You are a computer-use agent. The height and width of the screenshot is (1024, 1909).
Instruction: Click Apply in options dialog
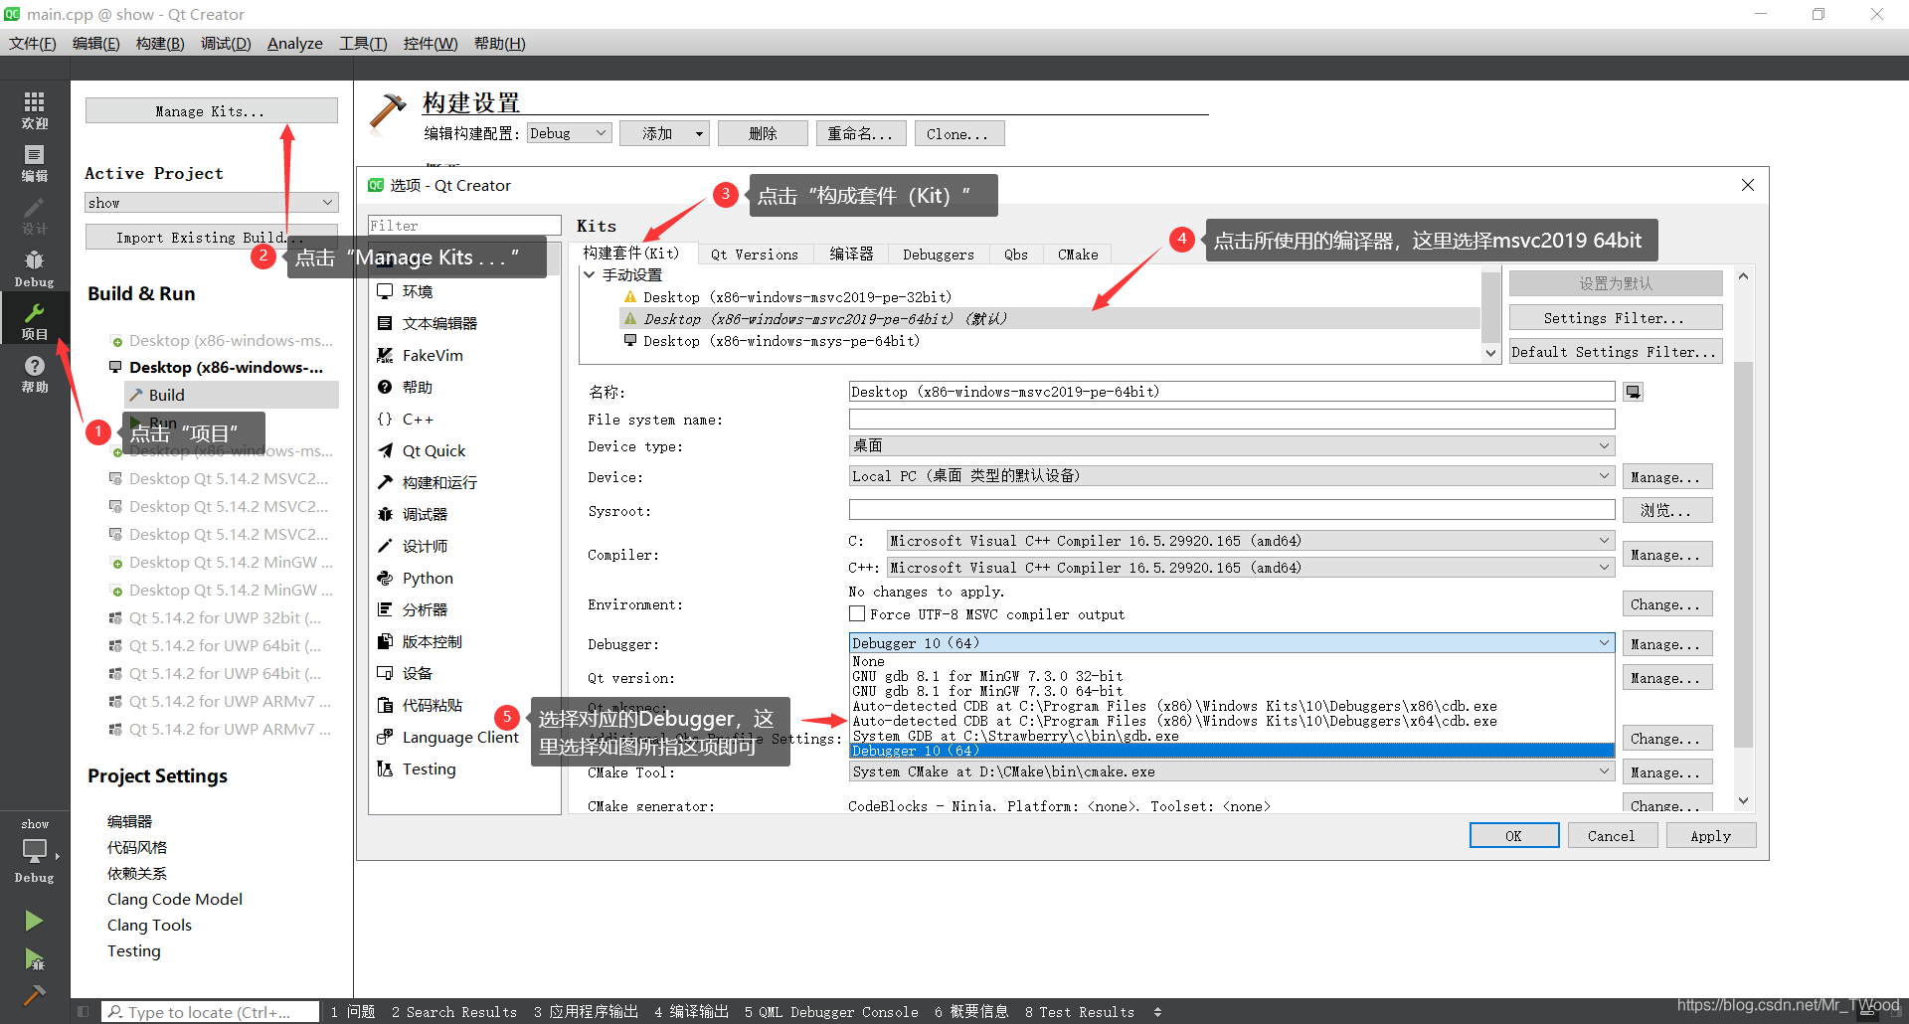tap(1710, 836)
